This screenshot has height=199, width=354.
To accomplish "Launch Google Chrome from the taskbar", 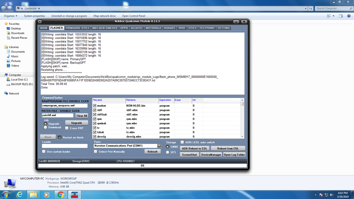I will (x=61, y=194).
